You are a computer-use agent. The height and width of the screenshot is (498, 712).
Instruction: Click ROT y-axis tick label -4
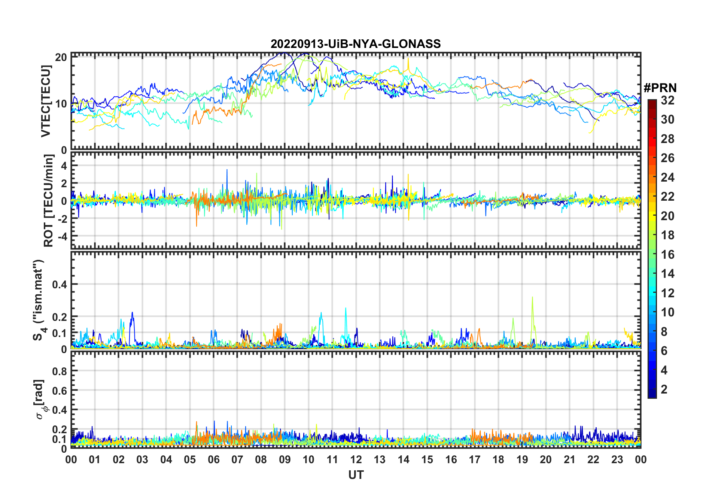point(62,237)
